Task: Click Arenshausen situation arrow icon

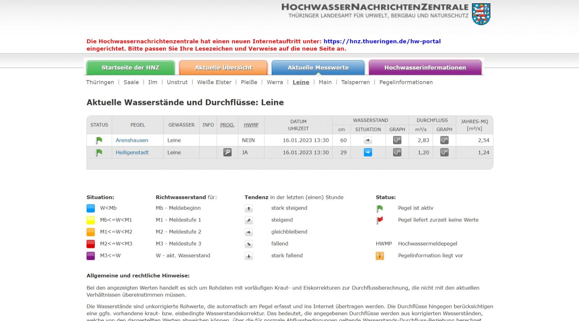Action: click(368, 140)
